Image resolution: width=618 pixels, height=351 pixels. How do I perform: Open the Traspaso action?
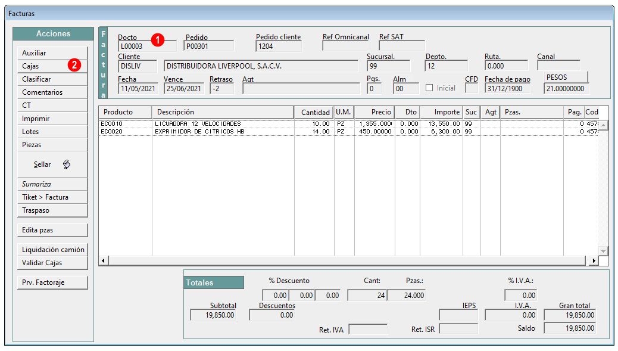pos(52,210)
